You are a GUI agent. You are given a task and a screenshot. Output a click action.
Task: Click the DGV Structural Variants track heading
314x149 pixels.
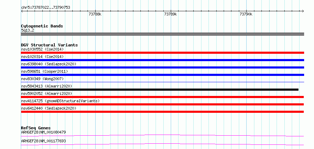point(49,45)
